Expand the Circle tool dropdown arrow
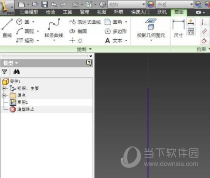This screenshot has height=178, width=210. coord(33,22)
